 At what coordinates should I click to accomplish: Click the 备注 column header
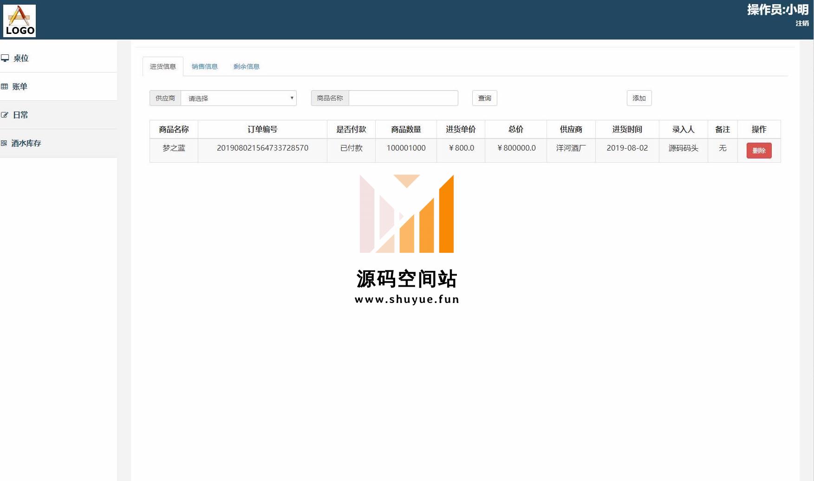[x=723, y=129]
